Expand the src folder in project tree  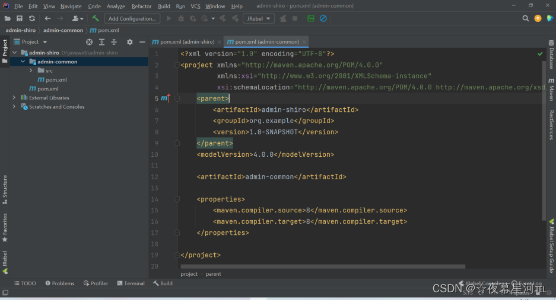click(x=31, y=70)
